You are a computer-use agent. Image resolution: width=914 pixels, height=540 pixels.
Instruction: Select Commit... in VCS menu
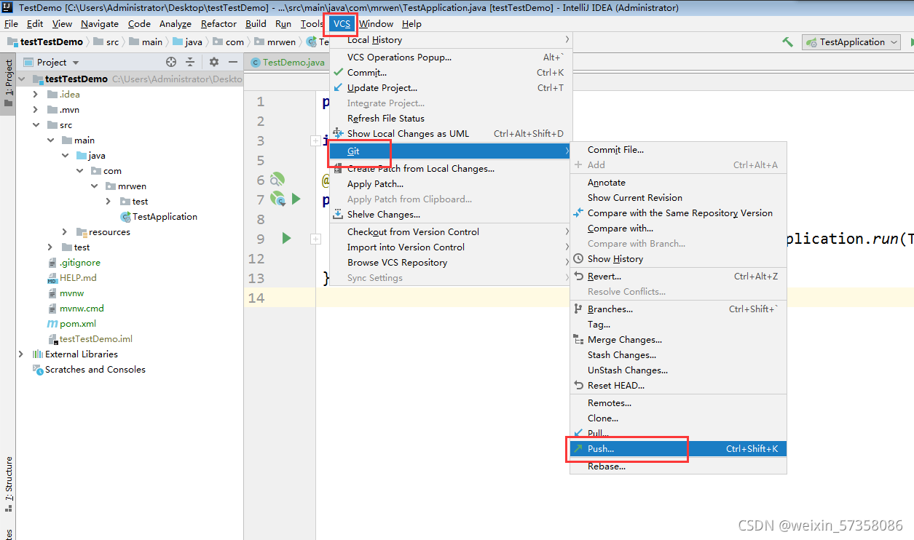coord(451,73)
